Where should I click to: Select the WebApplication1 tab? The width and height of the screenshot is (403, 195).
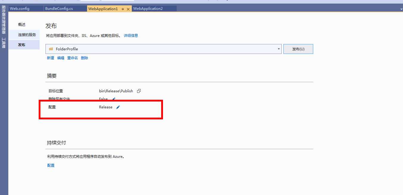103,9
